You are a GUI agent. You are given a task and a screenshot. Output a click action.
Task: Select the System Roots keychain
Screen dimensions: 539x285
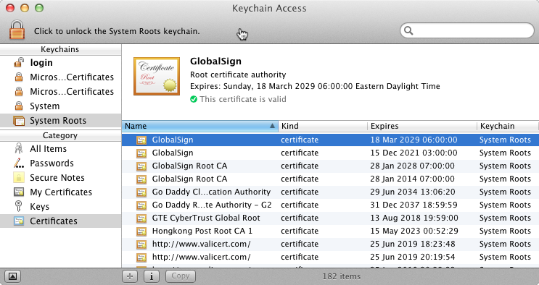(x=60, y=121)
